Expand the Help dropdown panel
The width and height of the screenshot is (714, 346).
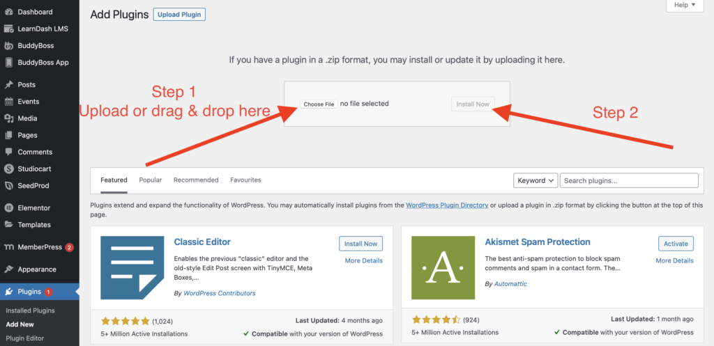pyautogui.click(x=685, y=6)
